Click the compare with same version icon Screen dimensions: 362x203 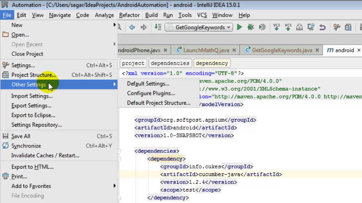pos(299,27)
